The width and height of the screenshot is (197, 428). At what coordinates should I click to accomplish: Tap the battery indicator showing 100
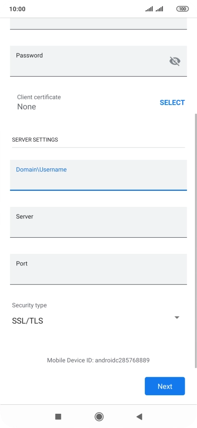(182, 9)
